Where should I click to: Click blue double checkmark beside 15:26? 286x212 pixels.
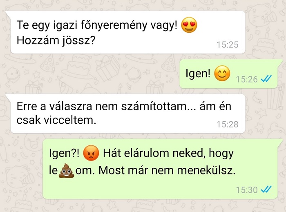(x=266, y=79)
